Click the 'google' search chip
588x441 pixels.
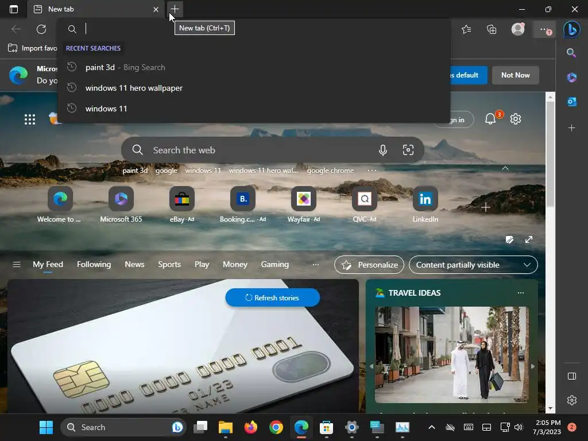point(166,171)
